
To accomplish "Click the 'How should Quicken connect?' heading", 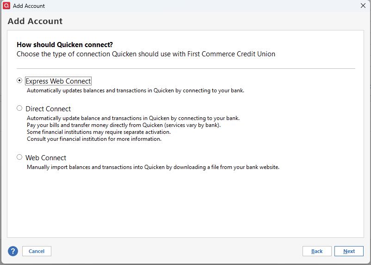I will click(65, 45).
